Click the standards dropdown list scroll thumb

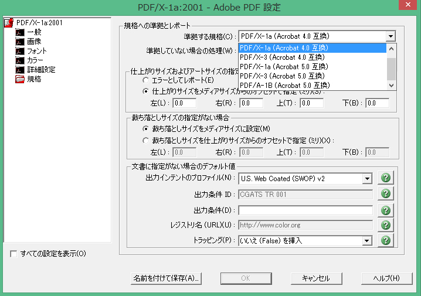pyautogui.click(x=391, y=69)
